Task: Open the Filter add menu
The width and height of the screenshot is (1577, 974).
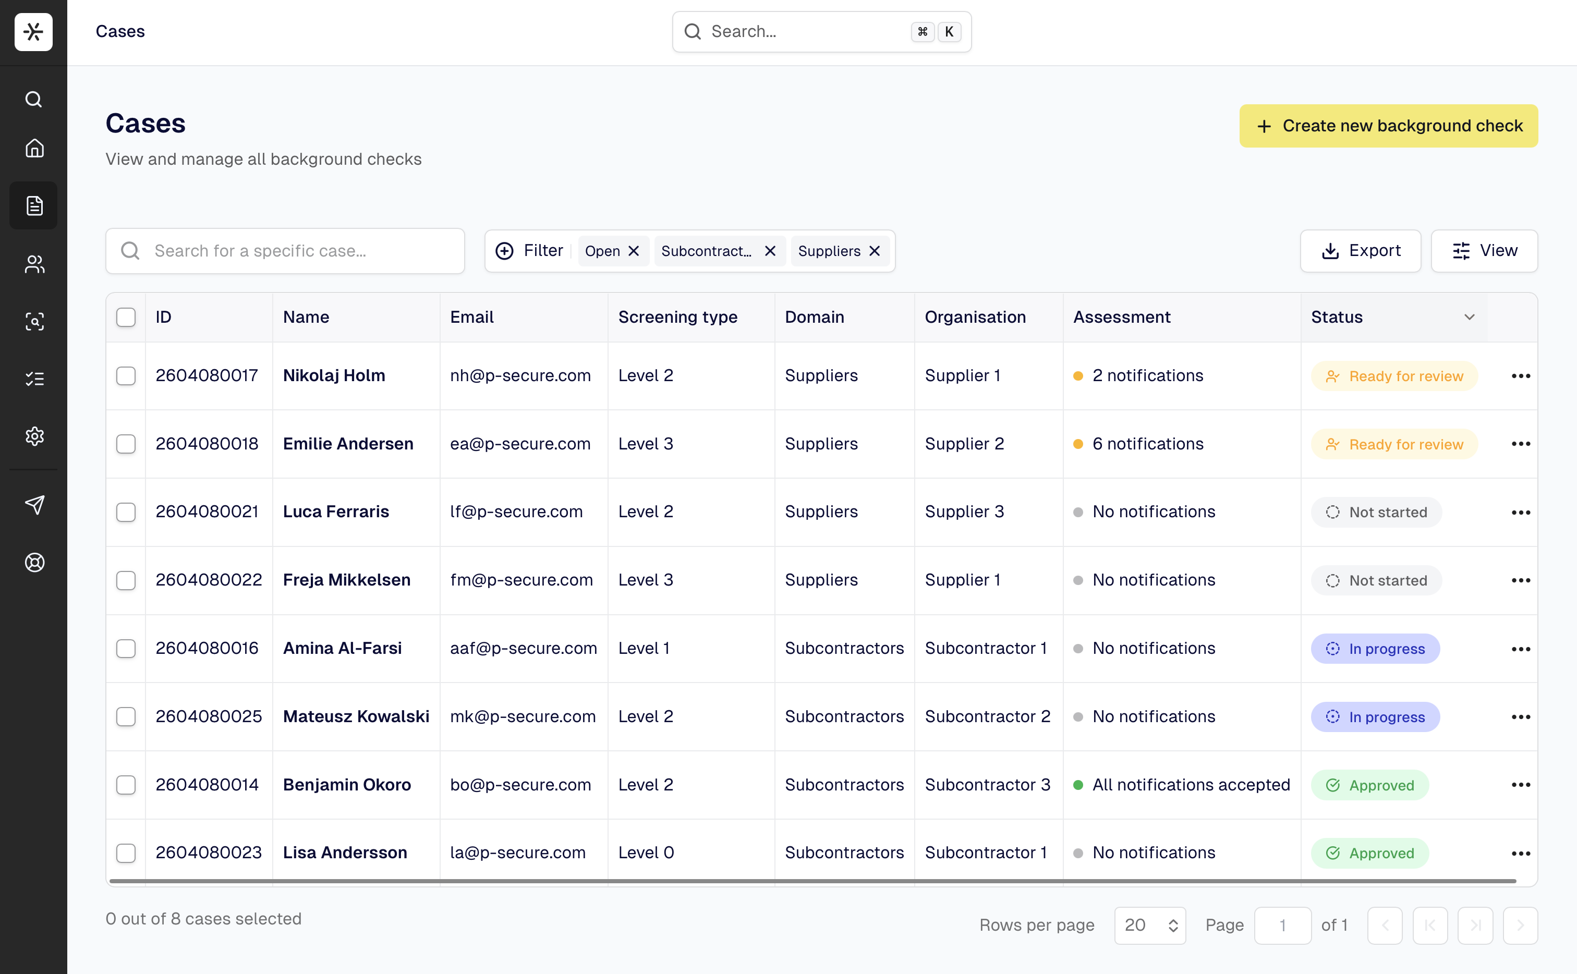Action: 529,251
